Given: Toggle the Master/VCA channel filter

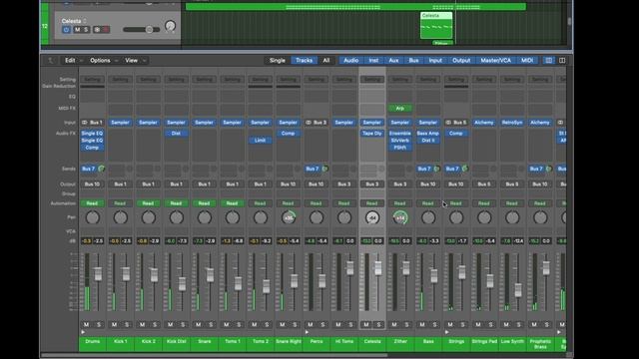Looking at the screenshot, I should [495, 60].
